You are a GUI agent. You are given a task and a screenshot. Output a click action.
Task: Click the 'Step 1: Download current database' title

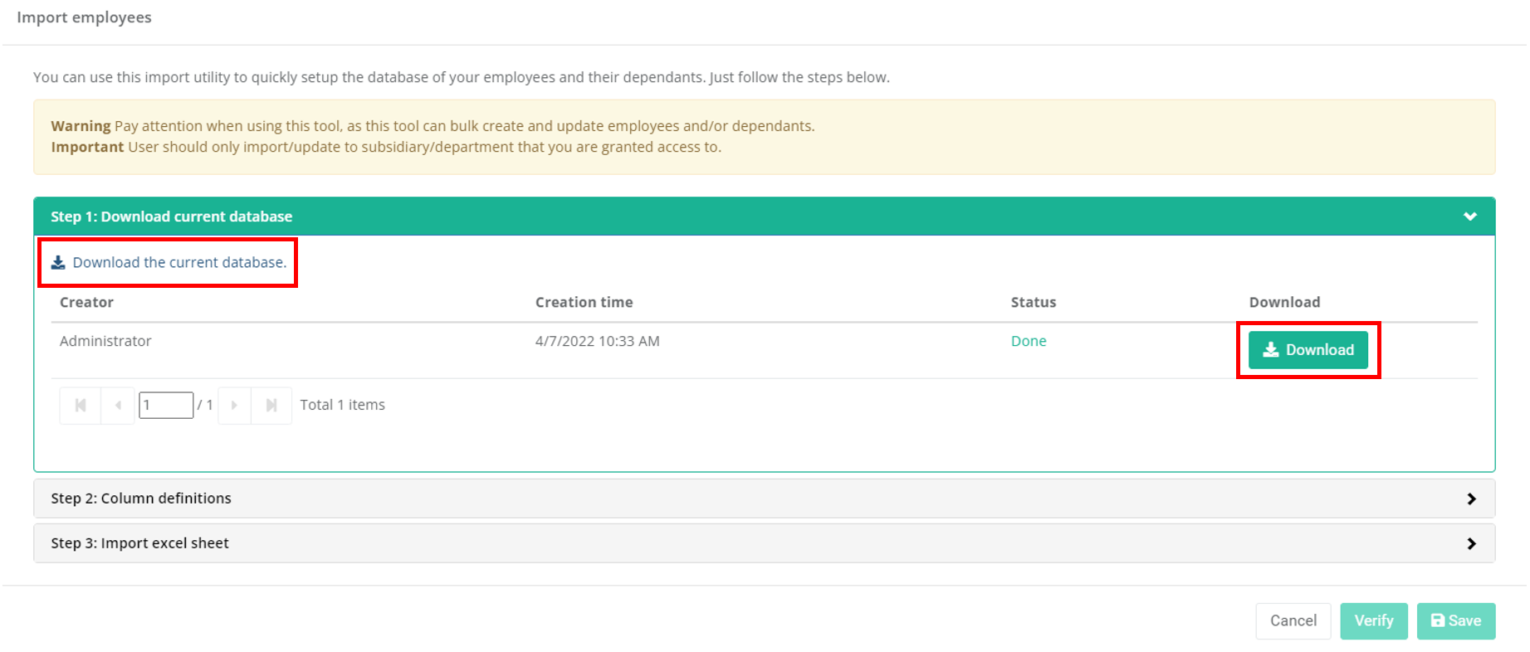click(171, 217)
